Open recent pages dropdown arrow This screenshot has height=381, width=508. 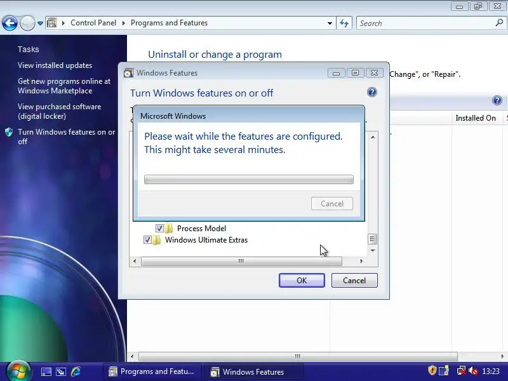click(40, 23)
